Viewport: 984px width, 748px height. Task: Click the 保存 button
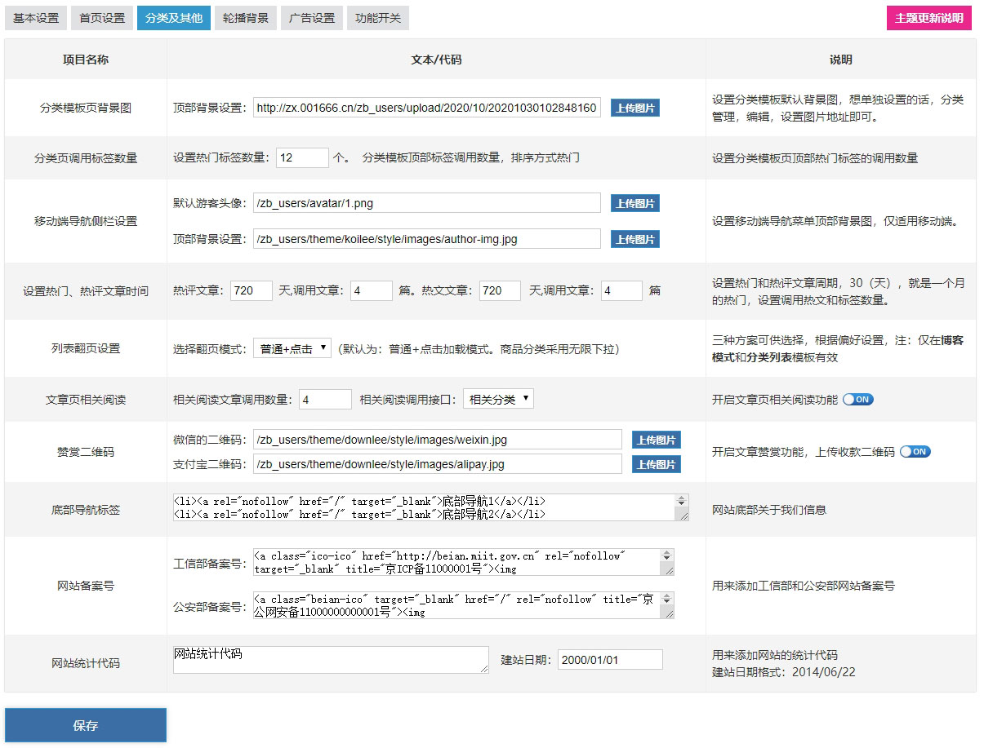86,725
